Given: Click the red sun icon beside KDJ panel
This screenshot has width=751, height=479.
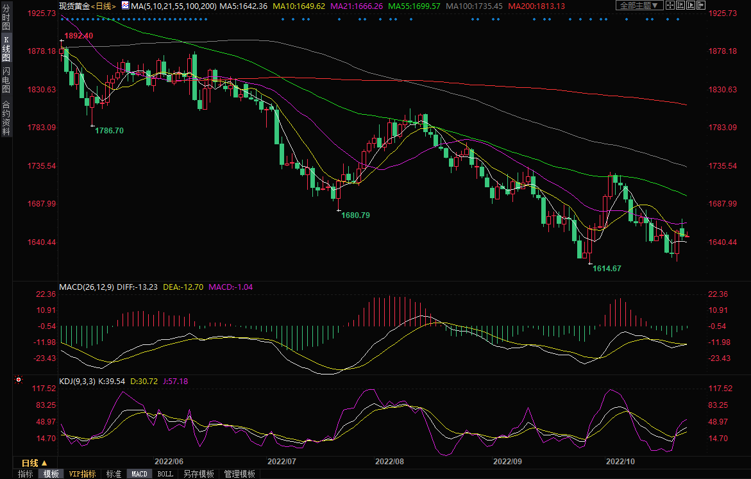Looking at the screenshot, I should (19, 381).
